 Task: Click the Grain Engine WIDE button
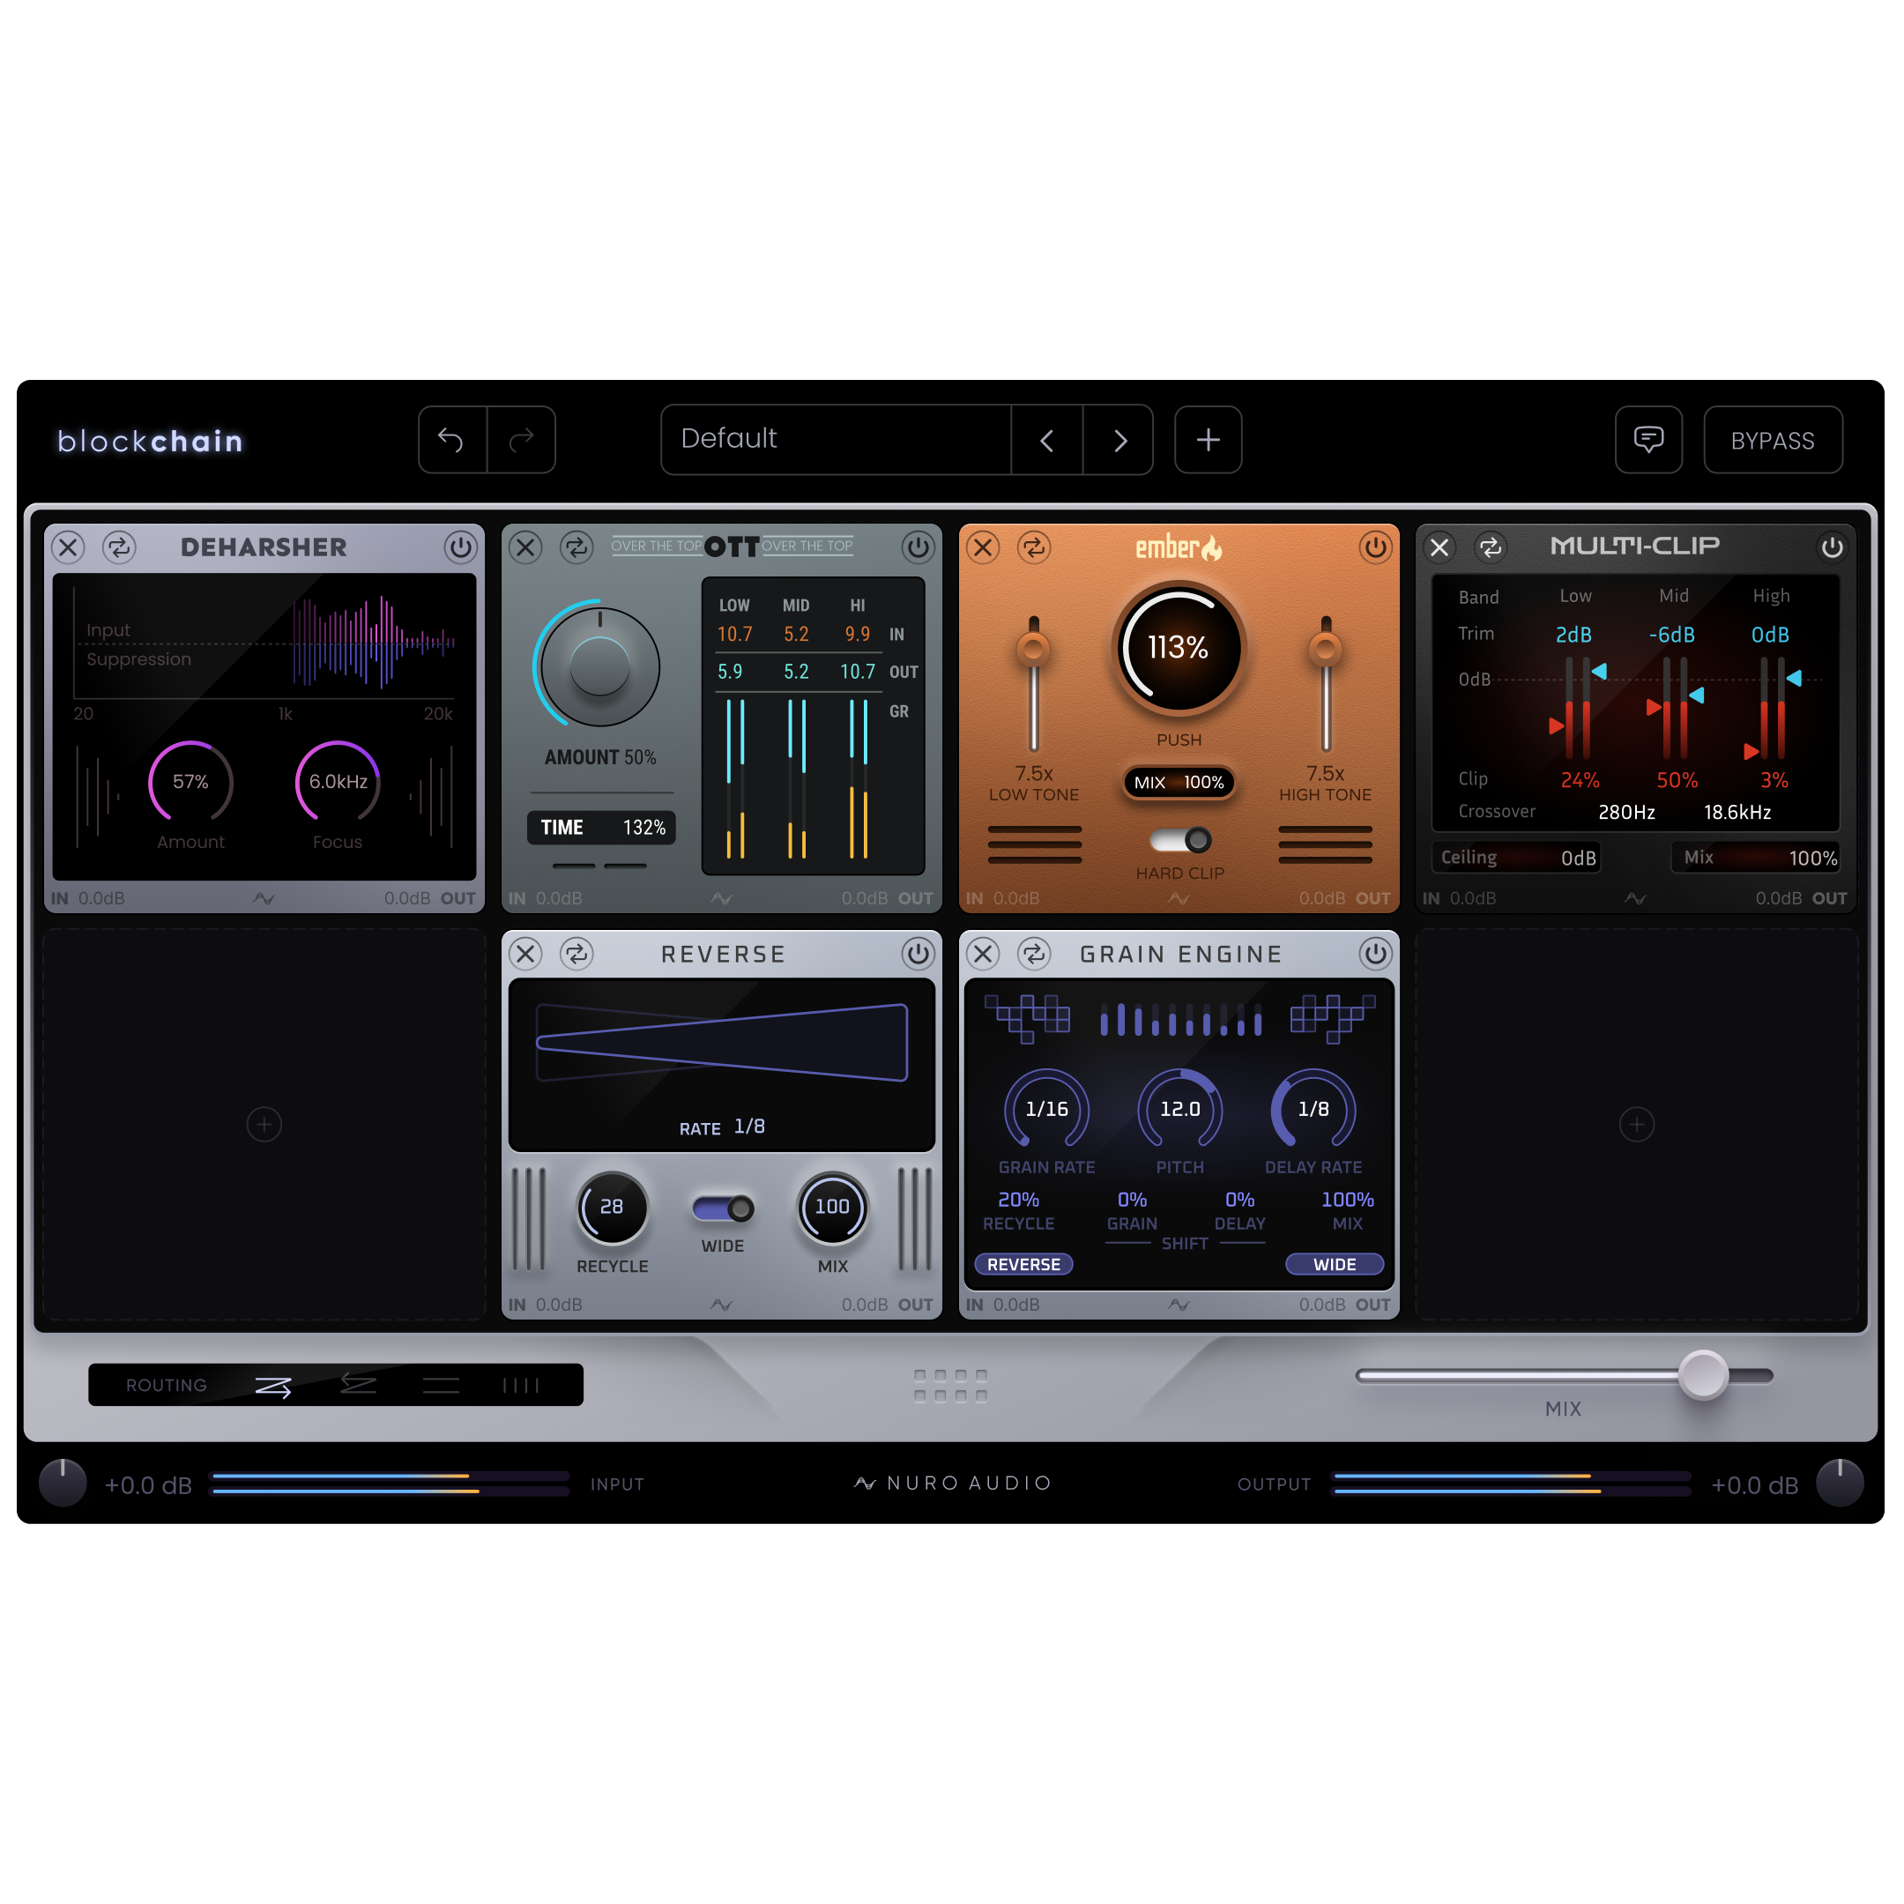coord(1335,1264)
